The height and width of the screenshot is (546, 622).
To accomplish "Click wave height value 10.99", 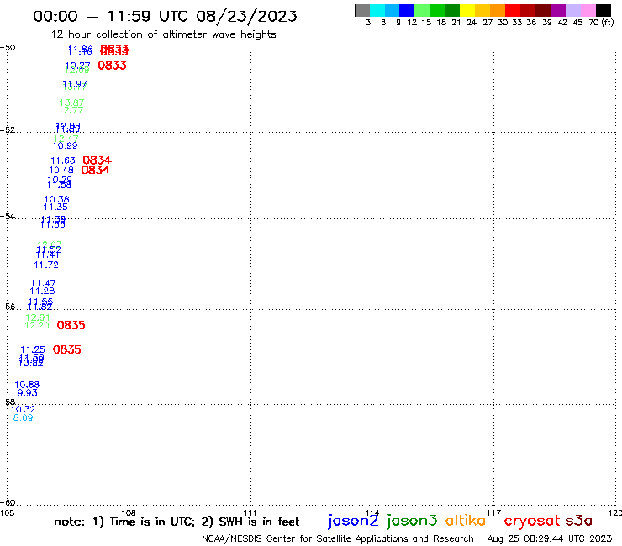I will pyautogui.click(x=65, y=145).
